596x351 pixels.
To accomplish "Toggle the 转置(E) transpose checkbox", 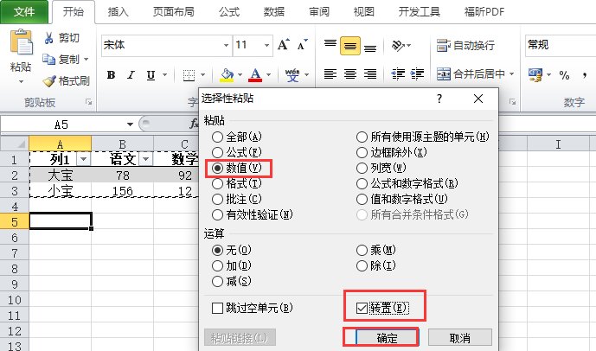I will click(x=362, y=308).
